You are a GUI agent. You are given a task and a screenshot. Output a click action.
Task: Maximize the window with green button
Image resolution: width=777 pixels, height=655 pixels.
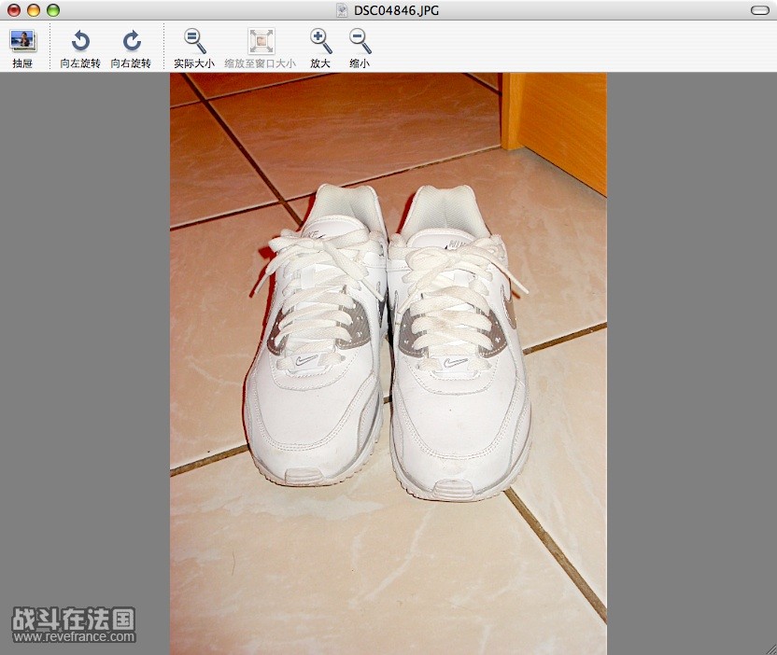53,10
